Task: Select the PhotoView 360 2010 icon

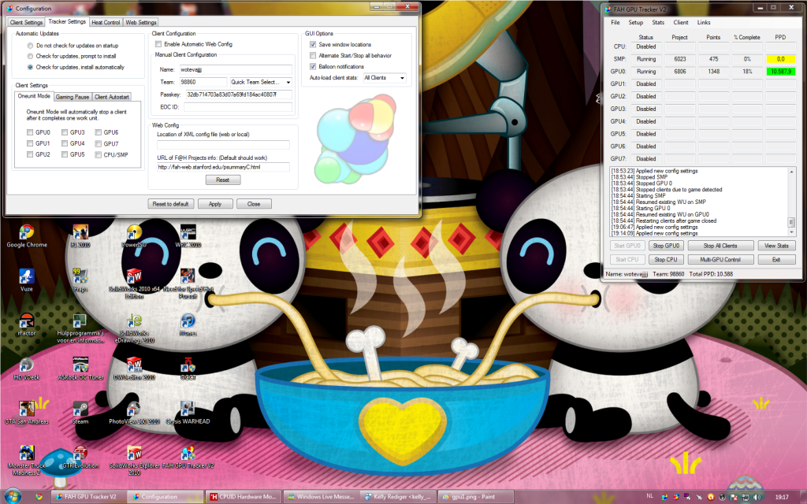Action: pyautogui.click(x=134, y=413)
